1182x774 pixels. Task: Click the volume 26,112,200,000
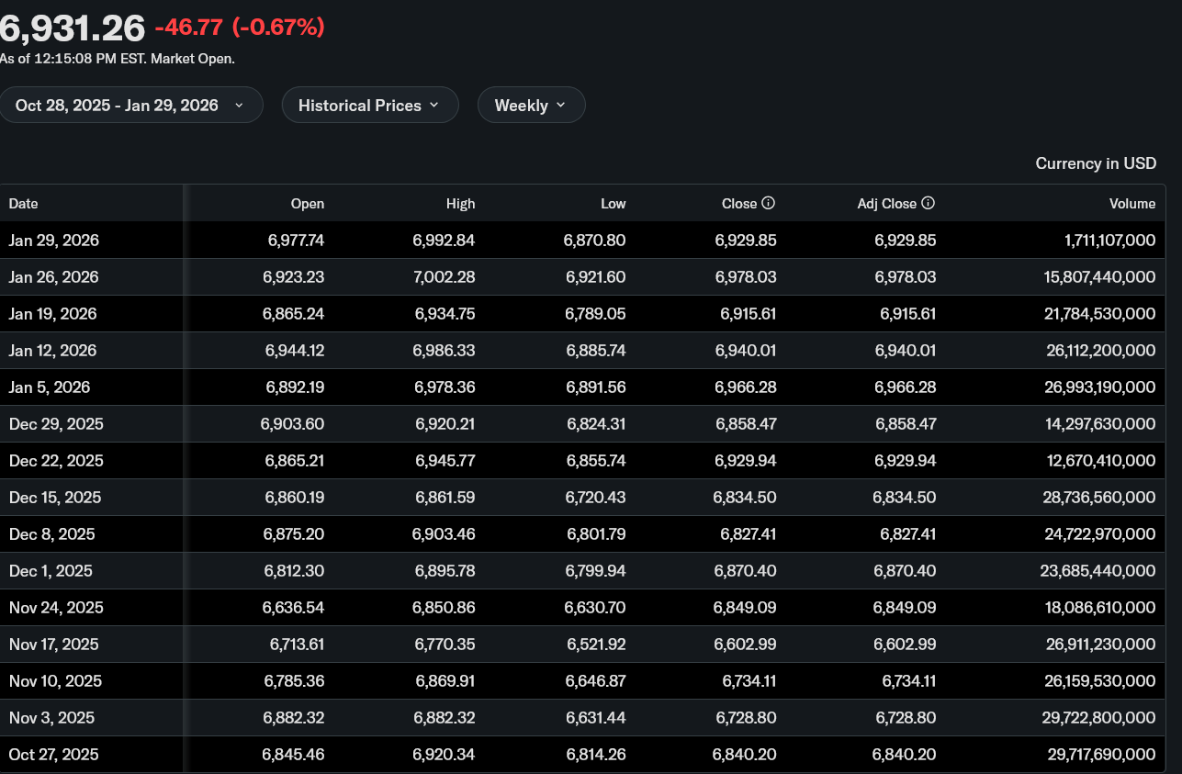pyautogui.click(x=1102, y=351)
